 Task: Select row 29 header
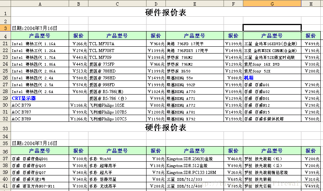[5, 98]
